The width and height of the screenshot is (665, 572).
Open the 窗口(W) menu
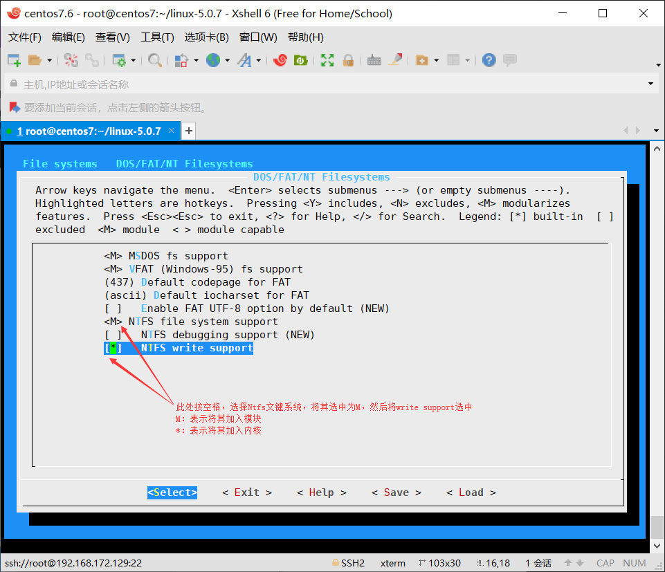(258, 37)
